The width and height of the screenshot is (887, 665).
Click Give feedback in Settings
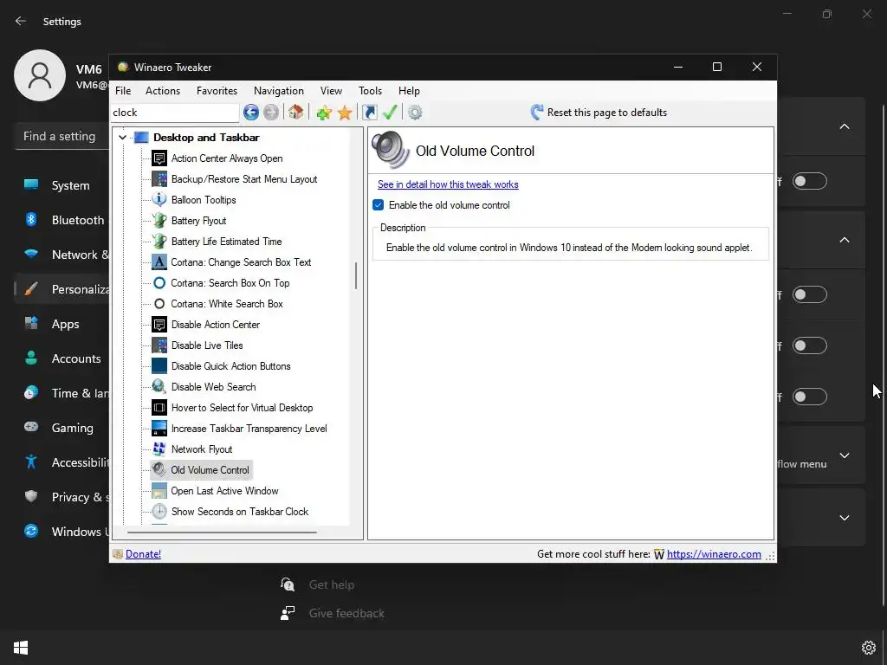click(x=346, y=614)
